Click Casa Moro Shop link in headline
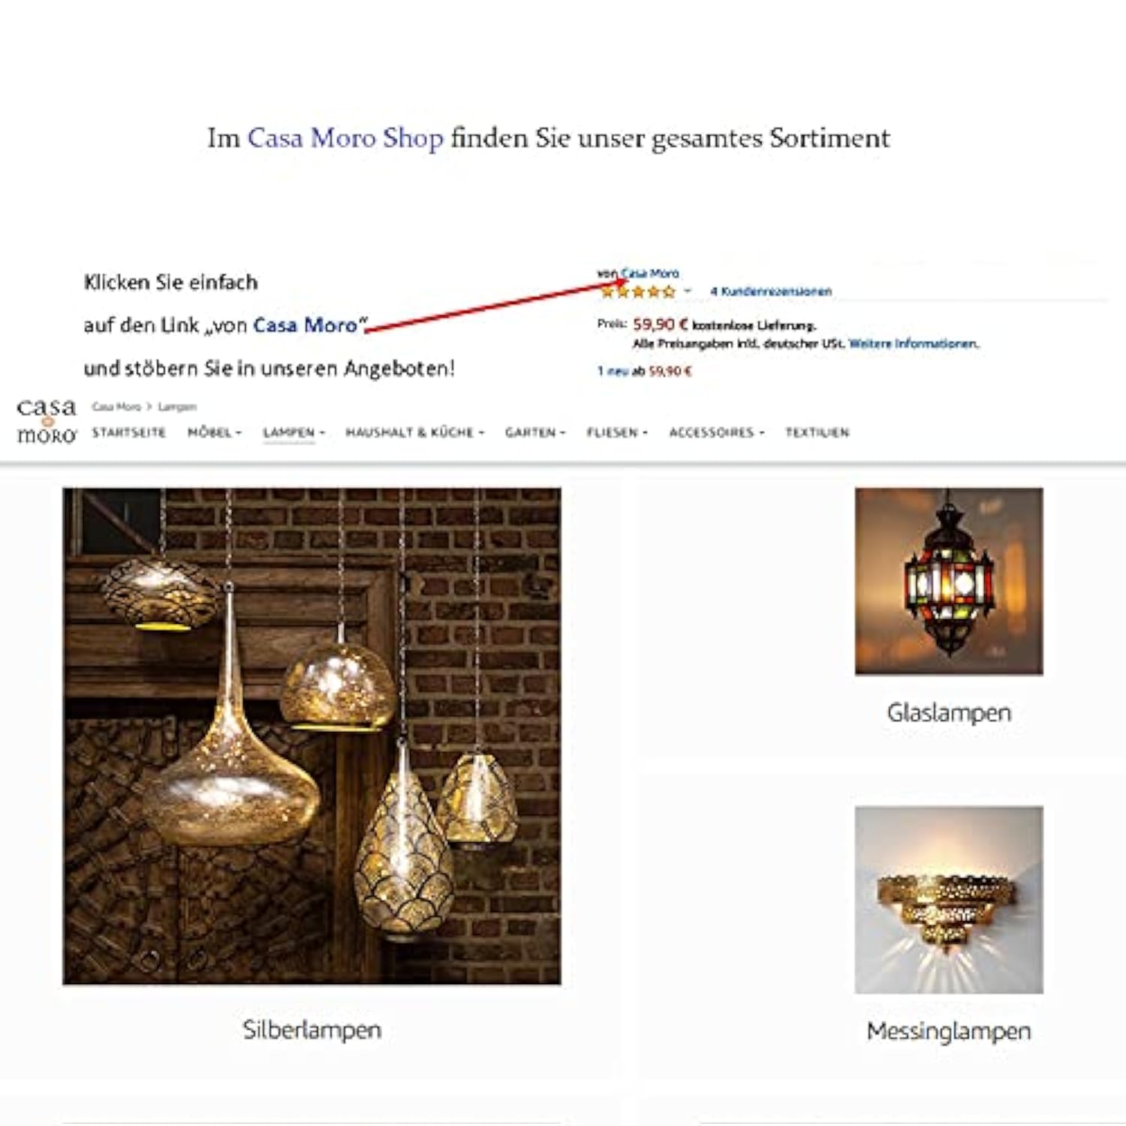The width and height of the screenshot is (1126, 1126). pyautogui.click(x=345, y=138)
